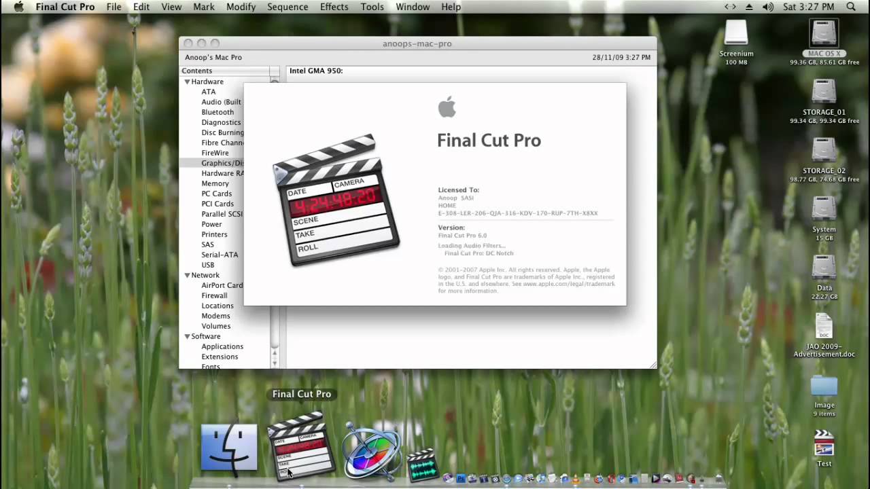Open the Edit menu
The height and width of the screenshot is (489, 870).
(x=141, y=7)
